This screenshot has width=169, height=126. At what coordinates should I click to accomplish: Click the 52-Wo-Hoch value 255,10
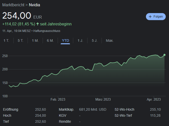[155, 110]
